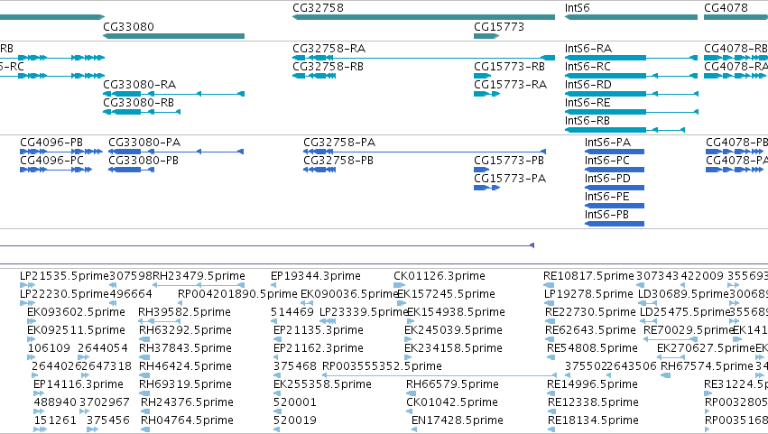The height and width of the screenshot is (434, 768).
Task: Select the EP21162.3prime EST label
Action: click(319, 349)
